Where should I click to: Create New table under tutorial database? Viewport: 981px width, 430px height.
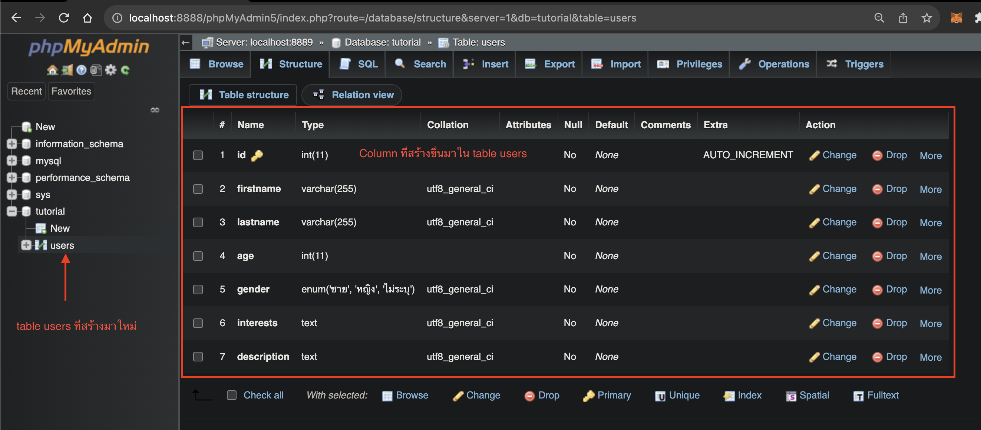tap(60, 228)
